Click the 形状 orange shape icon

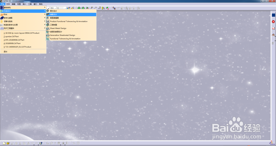(2, 14)
